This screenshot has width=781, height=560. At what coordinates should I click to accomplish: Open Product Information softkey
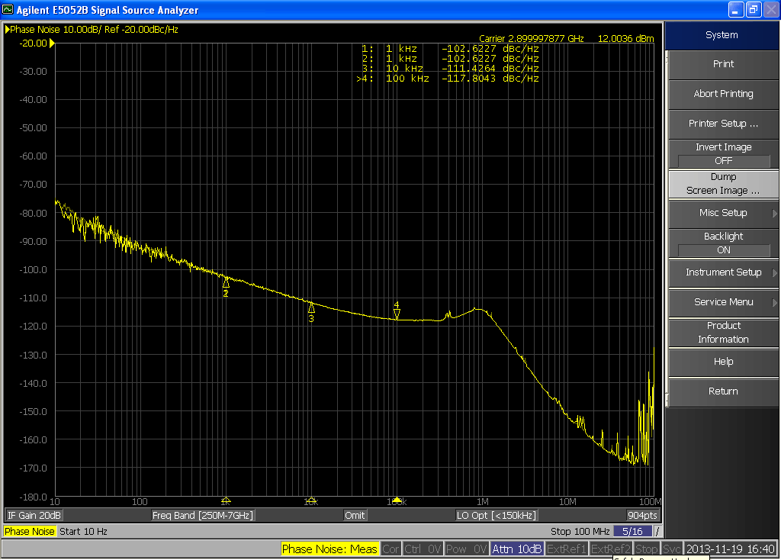point(723,333)
